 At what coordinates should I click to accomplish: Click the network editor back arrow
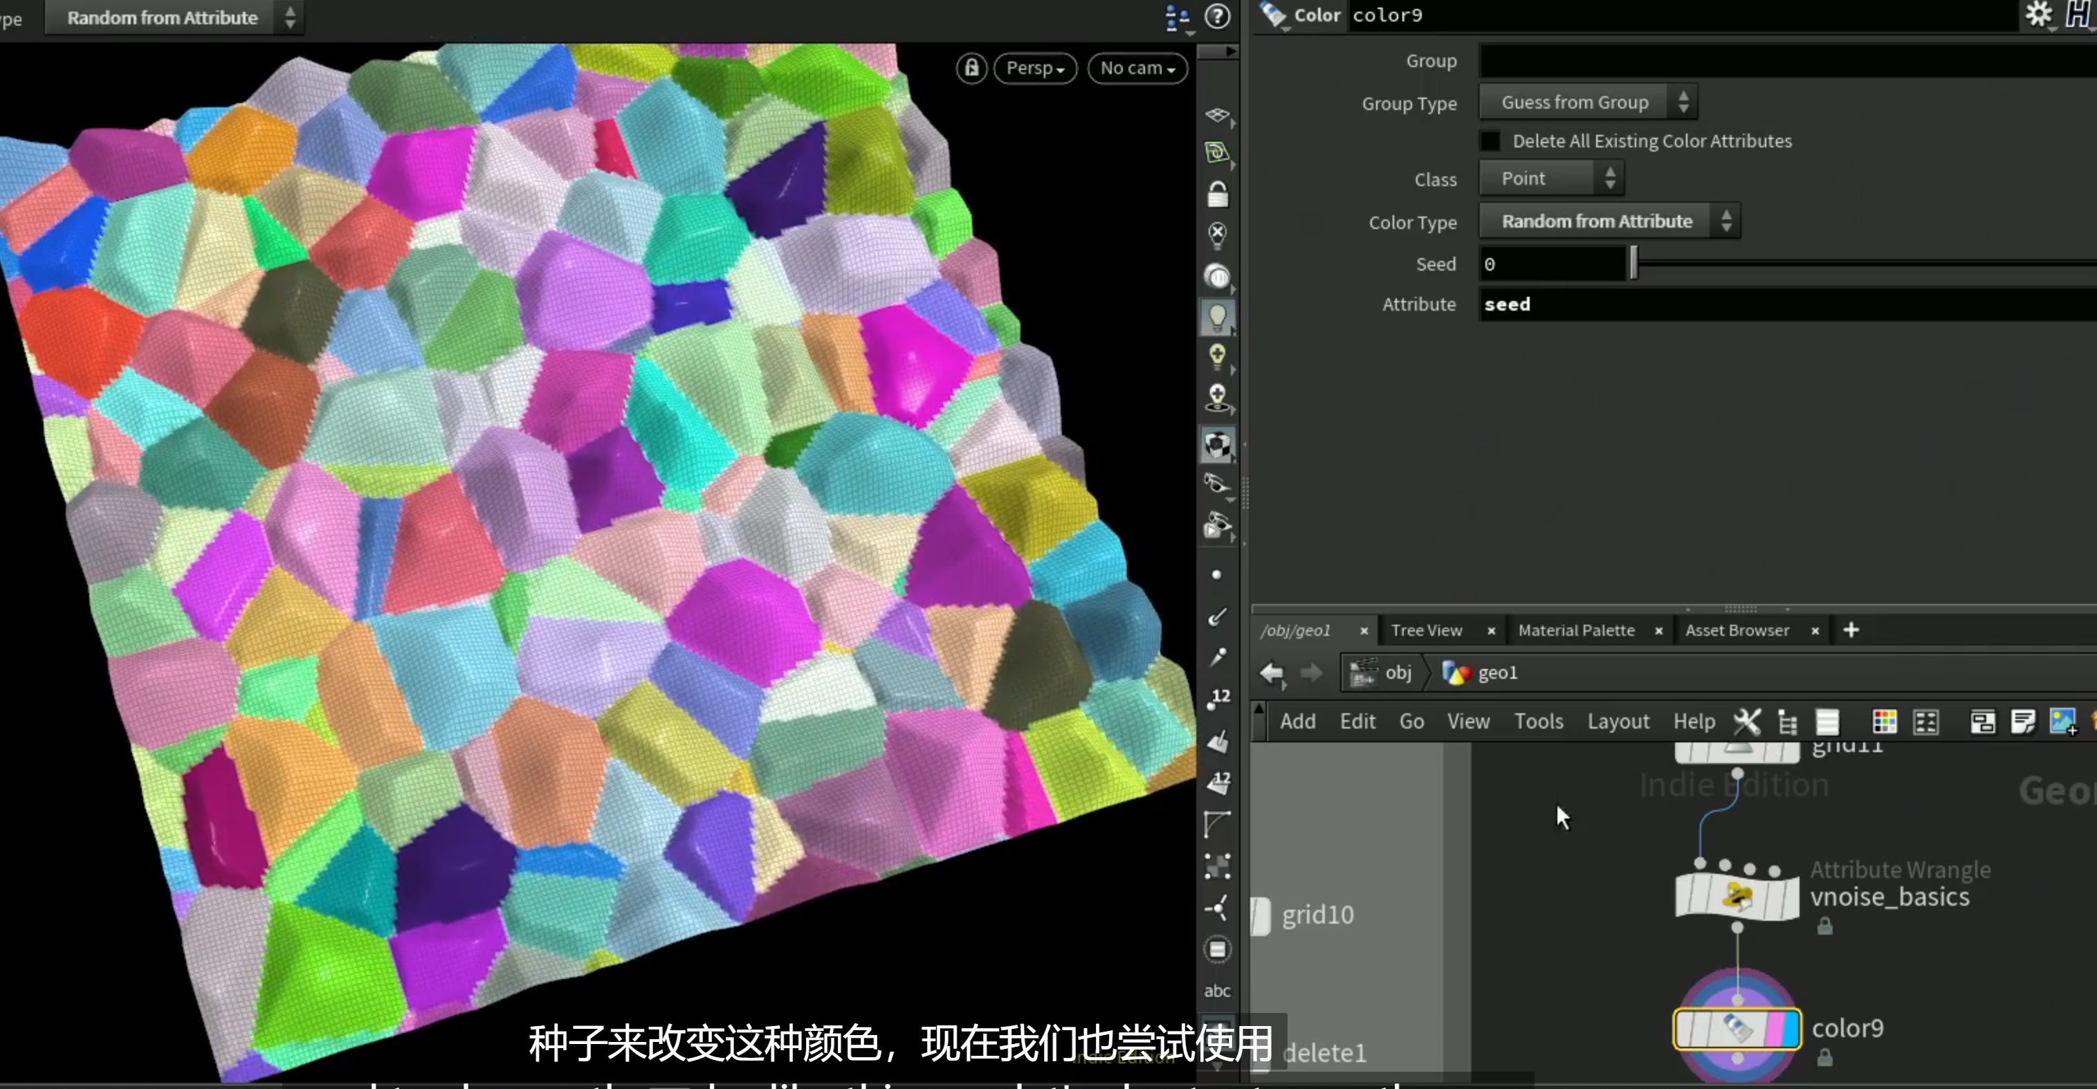1272,673
